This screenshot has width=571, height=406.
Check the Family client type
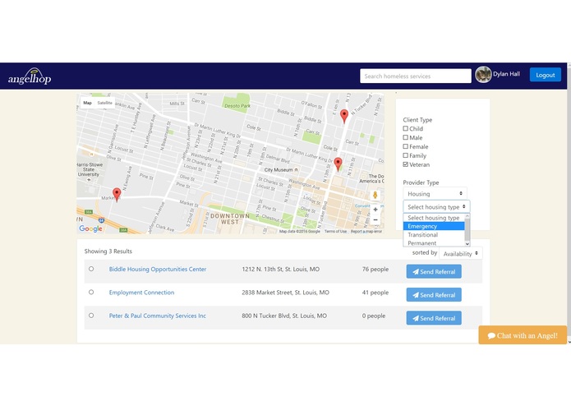tap(405, 155)
